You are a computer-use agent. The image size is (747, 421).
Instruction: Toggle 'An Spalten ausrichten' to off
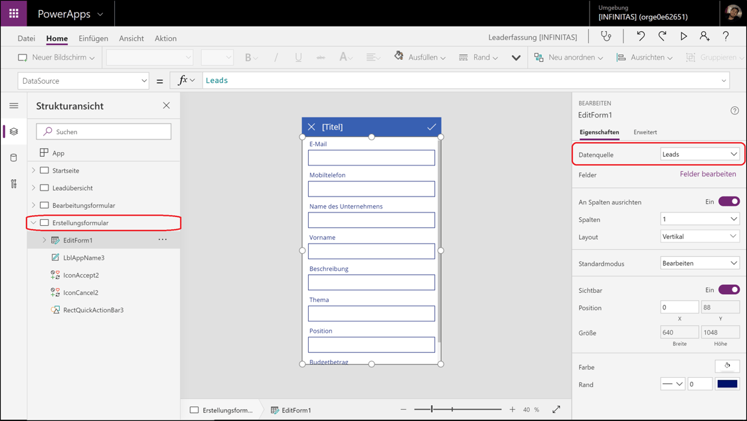pyautogui.click(x=729, y=201)
